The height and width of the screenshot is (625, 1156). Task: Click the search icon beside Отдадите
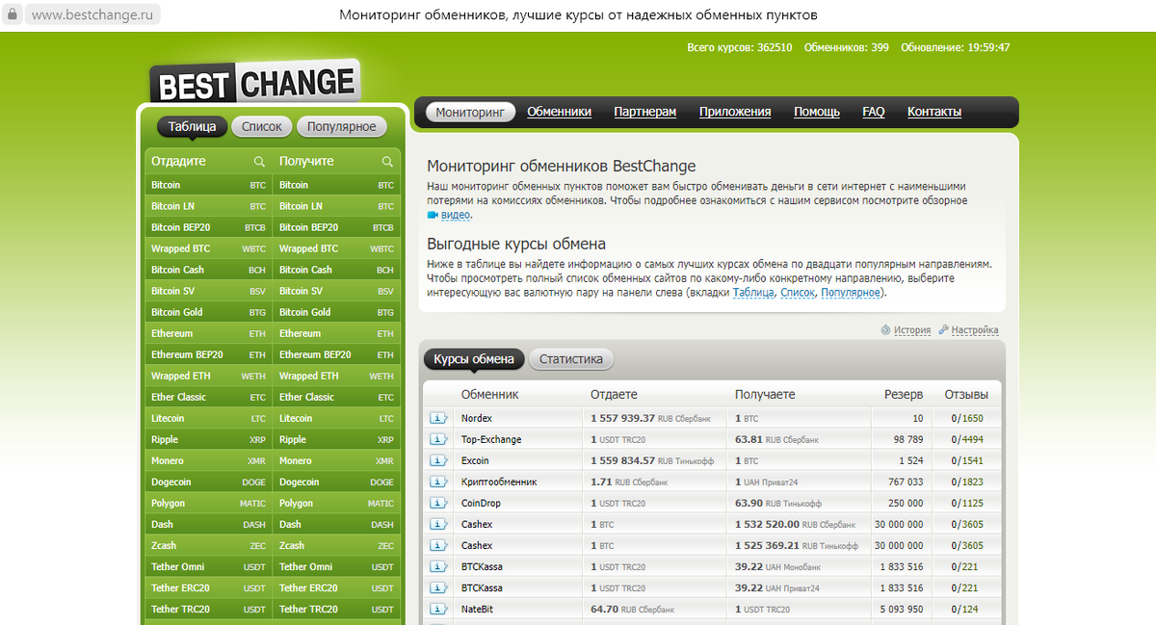(259, 162)
